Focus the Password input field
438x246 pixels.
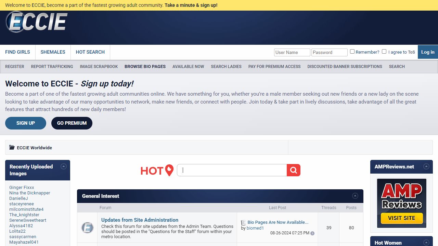(330, 52)
